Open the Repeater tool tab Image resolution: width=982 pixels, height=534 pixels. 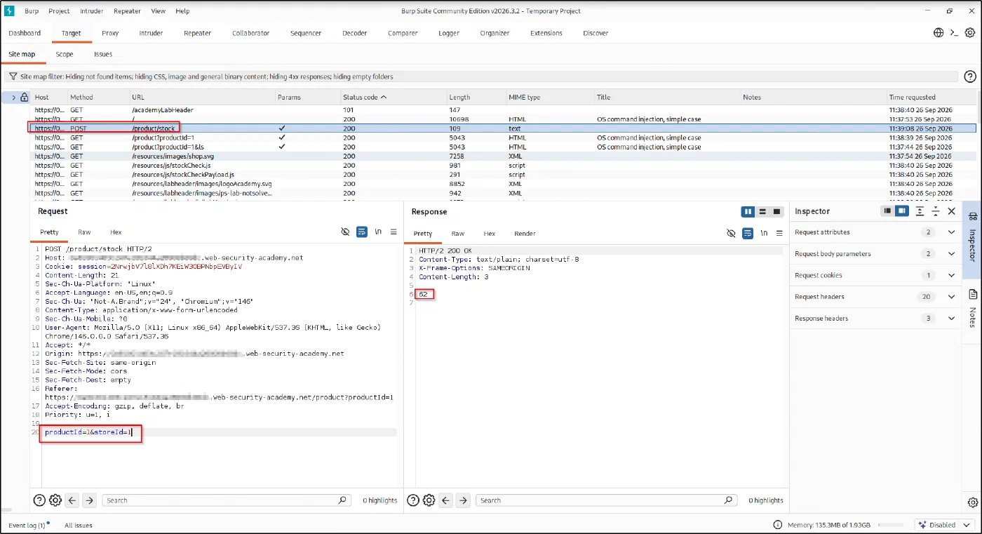click(x=198, y=33)
